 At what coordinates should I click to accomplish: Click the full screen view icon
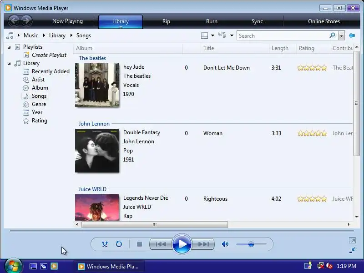click(x=352, y=240)
